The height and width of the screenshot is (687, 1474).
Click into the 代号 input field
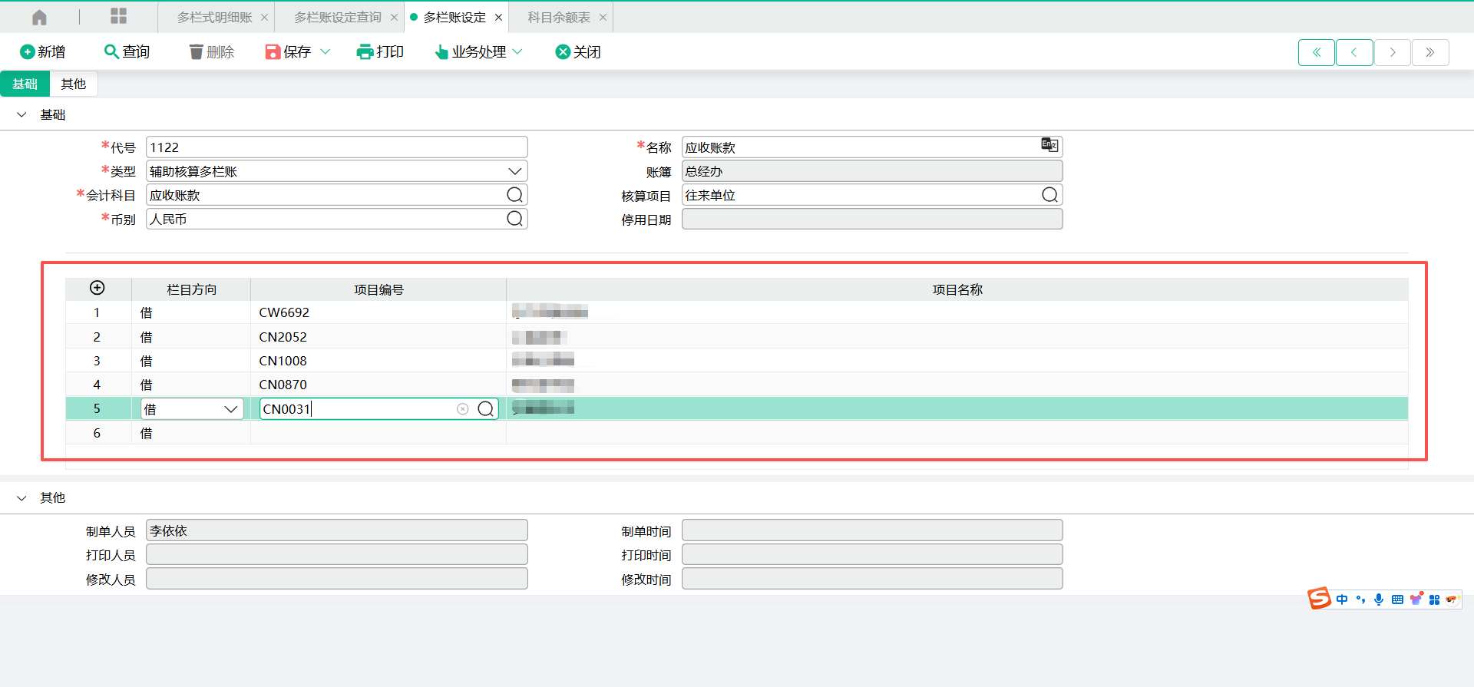[336, 147]
